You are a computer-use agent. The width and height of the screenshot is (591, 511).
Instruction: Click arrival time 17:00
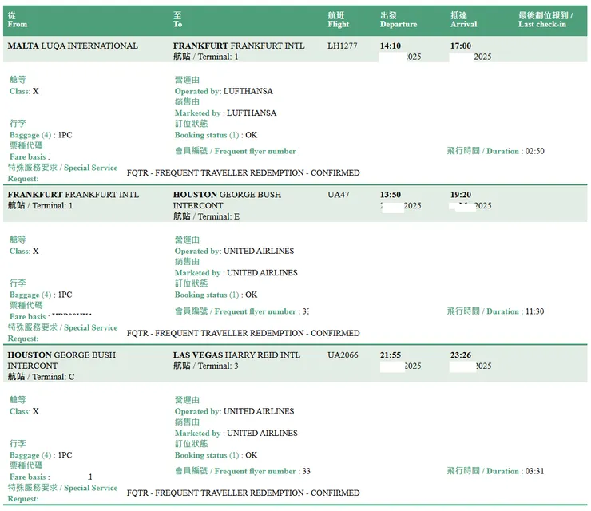click(x=461, y=46)
